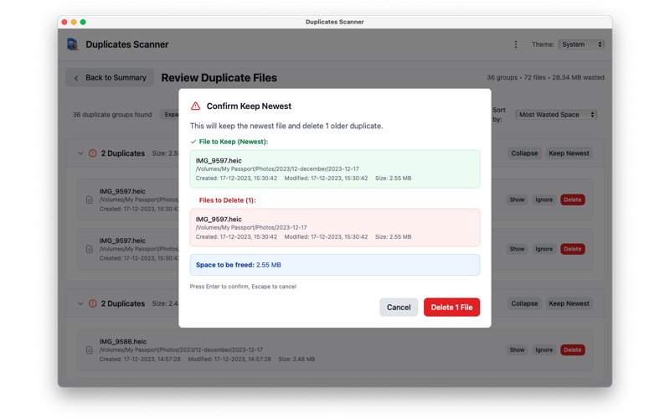Image resolution: width=670 pixels, height=419 pixels.
Task: Click the Size: 2.48 MB value
Action: 296,360
